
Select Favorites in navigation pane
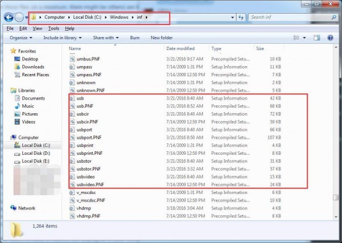[x=27, y=51]
